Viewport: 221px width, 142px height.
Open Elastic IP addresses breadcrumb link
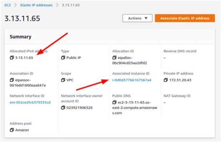[36, 5]
